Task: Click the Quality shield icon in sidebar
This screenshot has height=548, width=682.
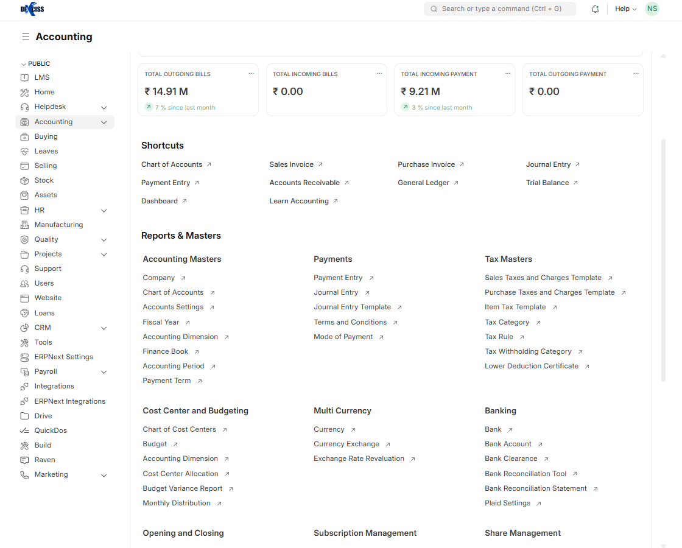Action: [x=24, y=240]
